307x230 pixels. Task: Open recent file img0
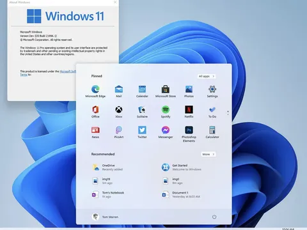172,181
